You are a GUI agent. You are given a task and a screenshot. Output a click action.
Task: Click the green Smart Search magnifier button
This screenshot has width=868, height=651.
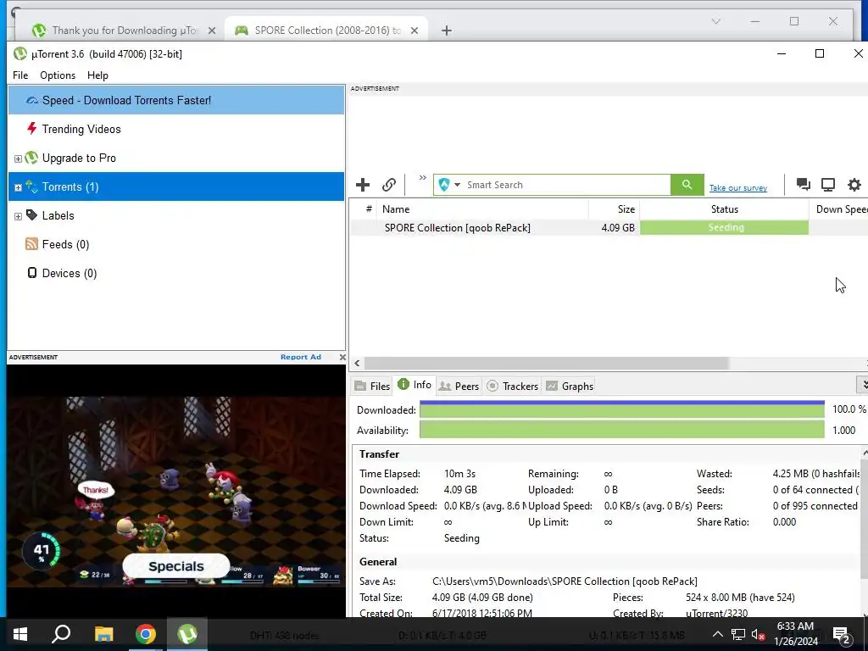point(687,184)
